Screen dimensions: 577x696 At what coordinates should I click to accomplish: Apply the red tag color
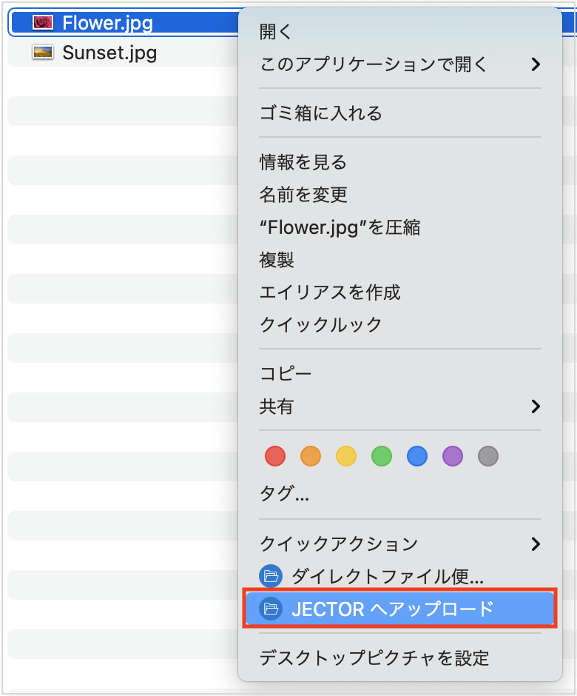pyautogui.click(x=274, y=456)
